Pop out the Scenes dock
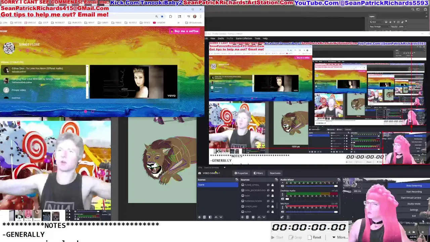 point(237,179)
